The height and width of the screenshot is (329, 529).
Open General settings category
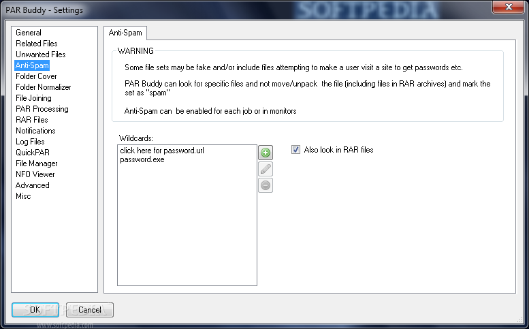[29, 33]
